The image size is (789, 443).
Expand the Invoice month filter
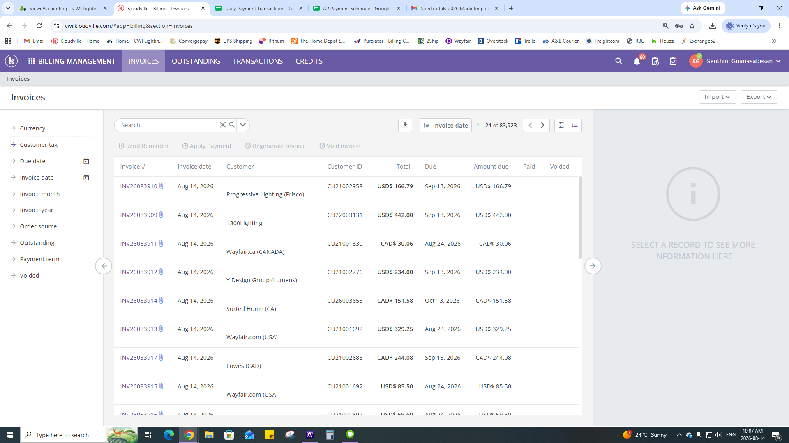tap(39, 194)
